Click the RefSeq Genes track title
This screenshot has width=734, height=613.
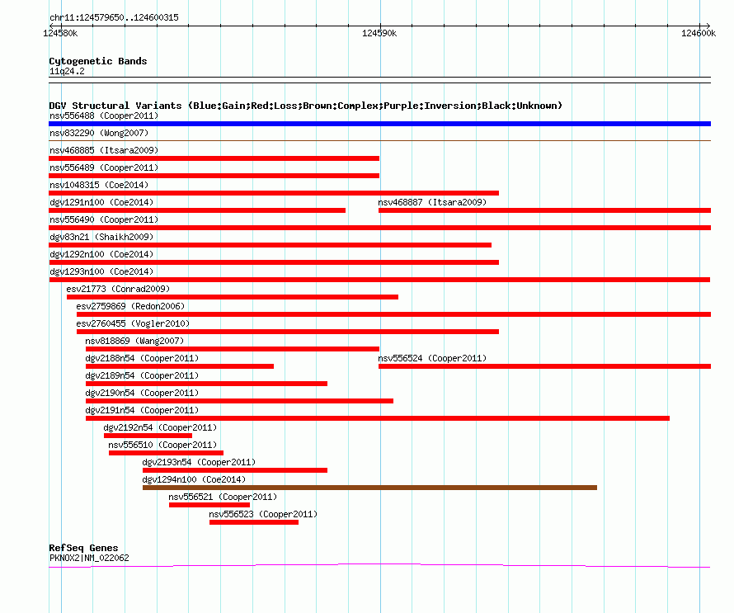coord(83,548)
